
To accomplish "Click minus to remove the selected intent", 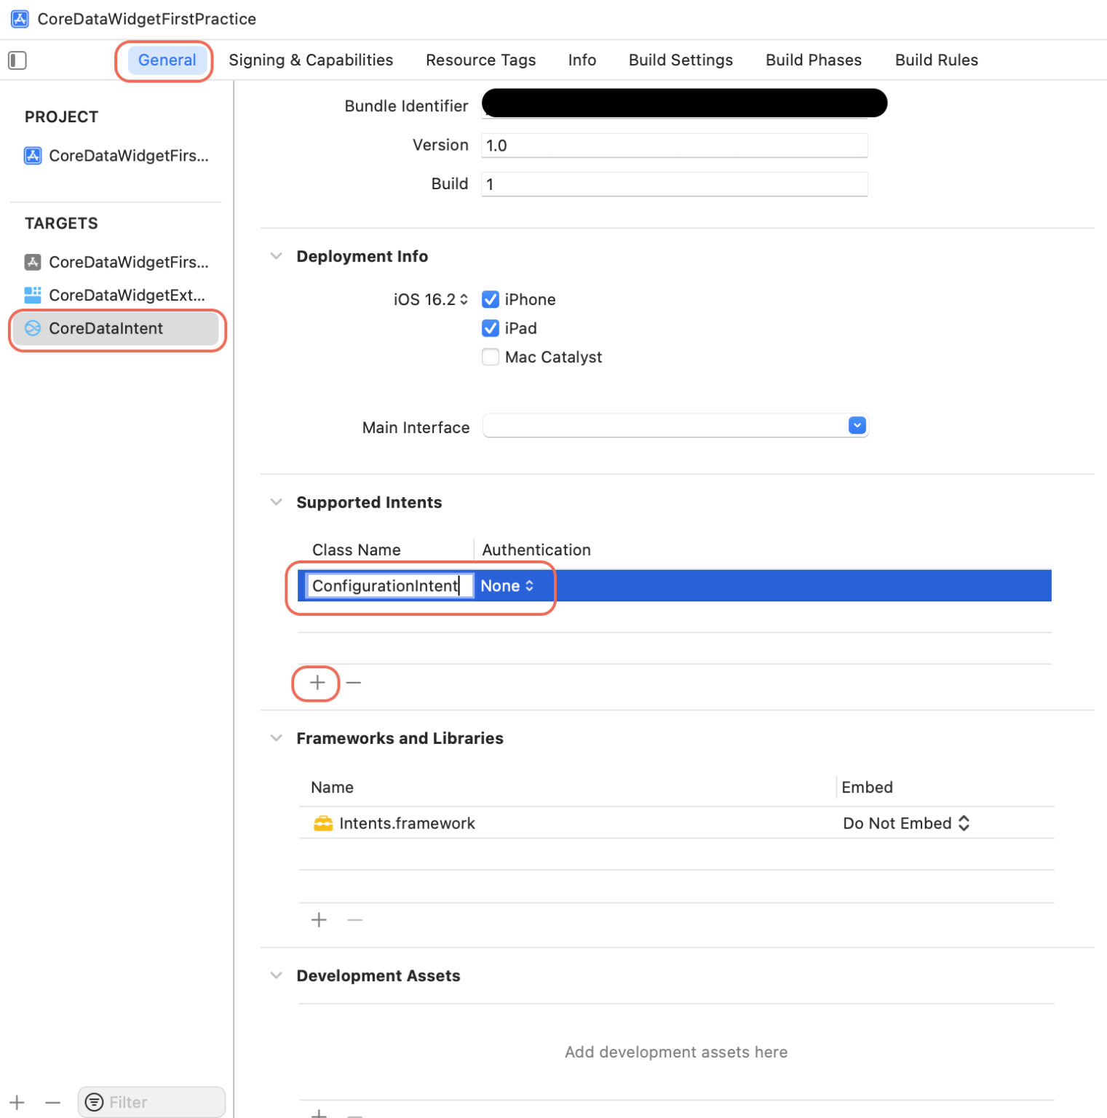I will 354,683.
